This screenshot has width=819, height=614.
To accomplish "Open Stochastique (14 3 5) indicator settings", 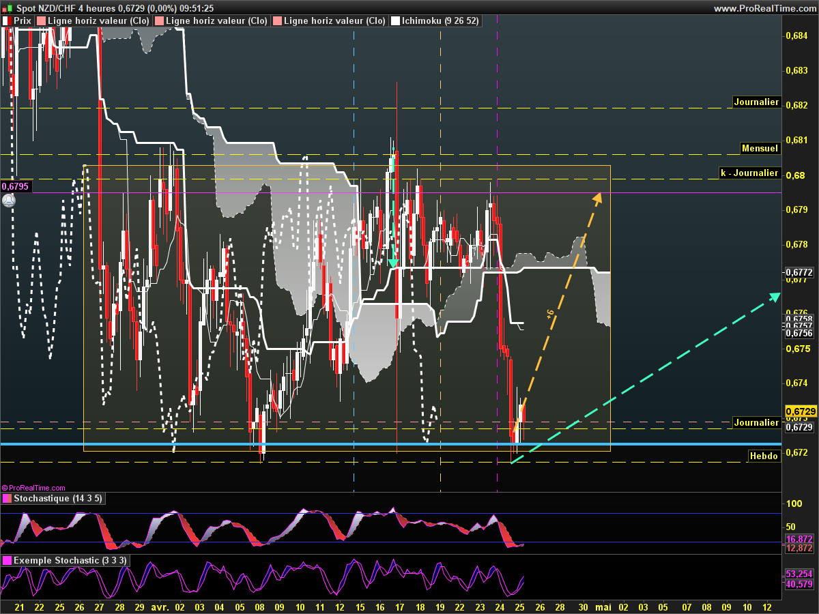I will [58, 499].
